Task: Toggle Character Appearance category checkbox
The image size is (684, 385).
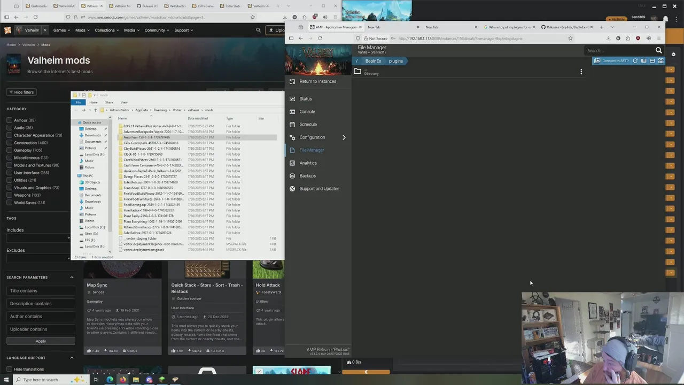Action: (x=9, y=135)
